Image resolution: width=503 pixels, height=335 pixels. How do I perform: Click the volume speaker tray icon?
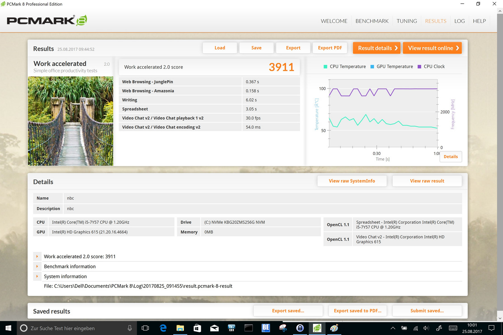coord(426,328)
